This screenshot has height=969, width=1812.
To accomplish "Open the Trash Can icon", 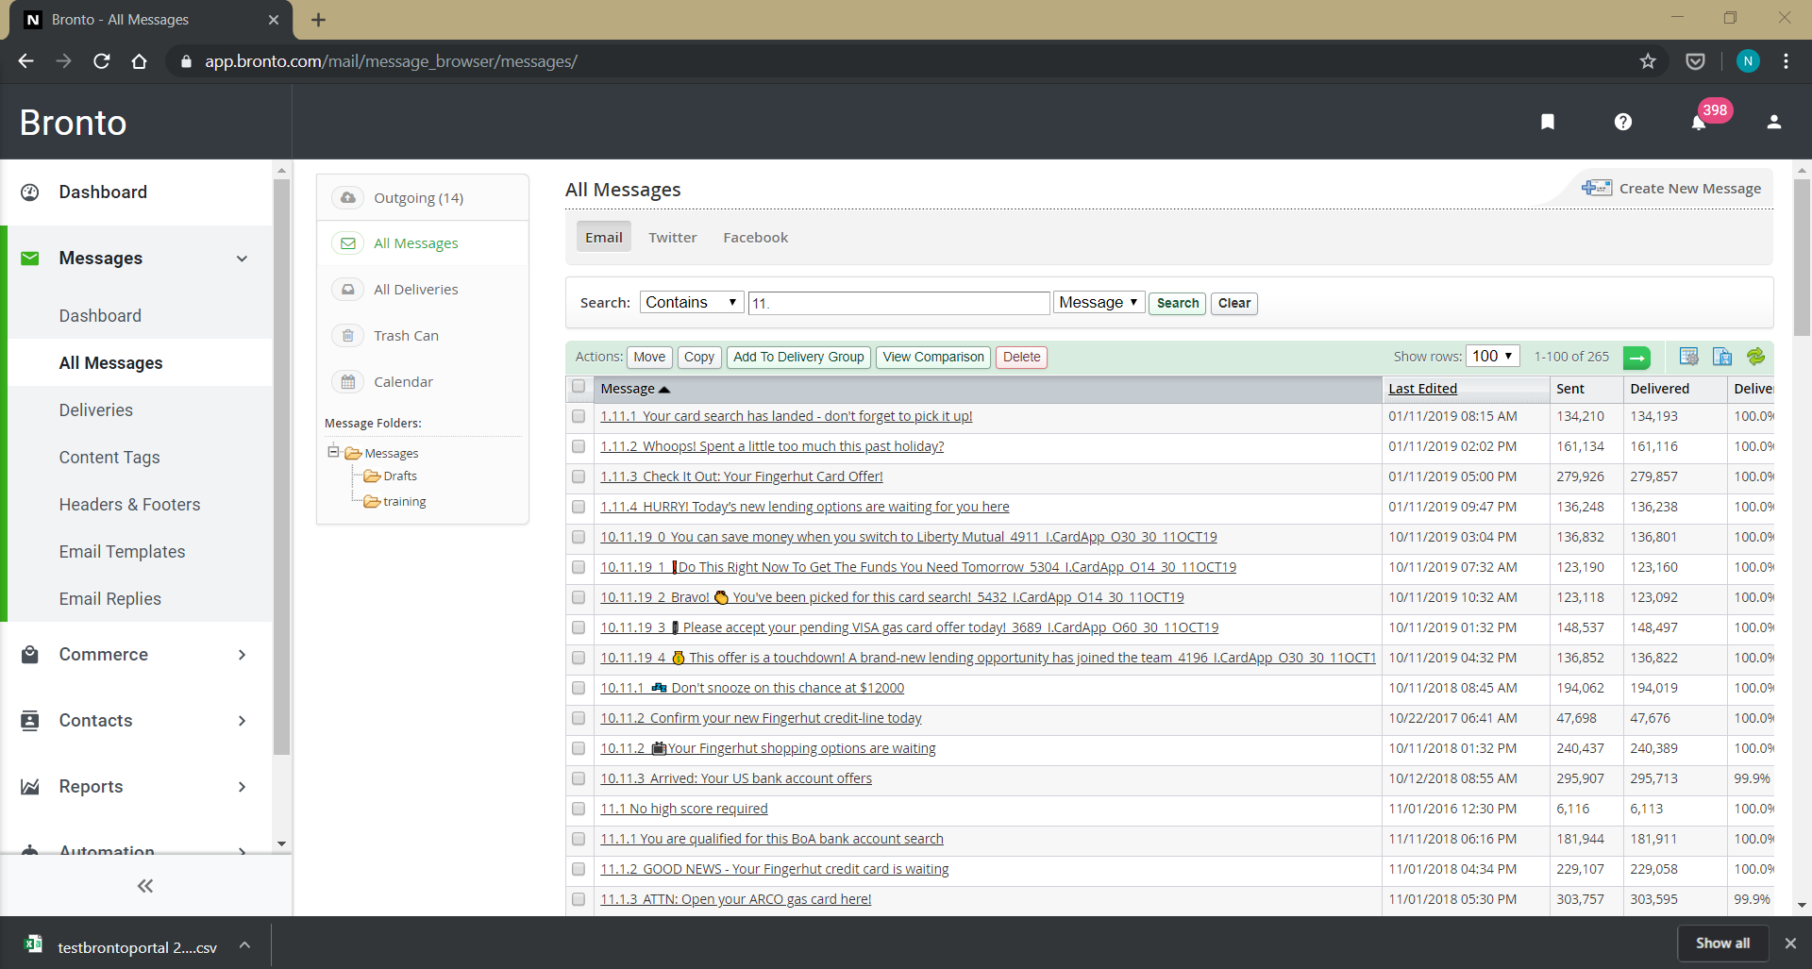I will [x=348, y=336].
